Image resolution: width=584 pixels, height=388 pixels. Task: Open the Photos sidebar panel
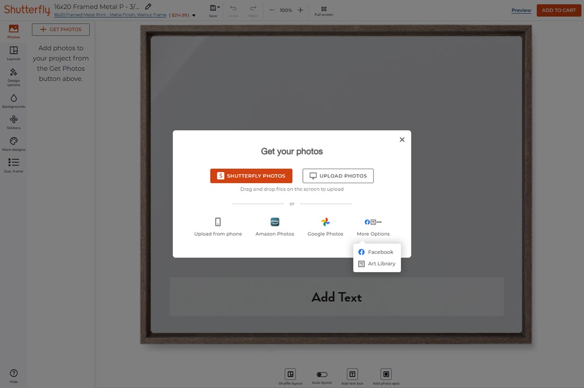[13, 31]
